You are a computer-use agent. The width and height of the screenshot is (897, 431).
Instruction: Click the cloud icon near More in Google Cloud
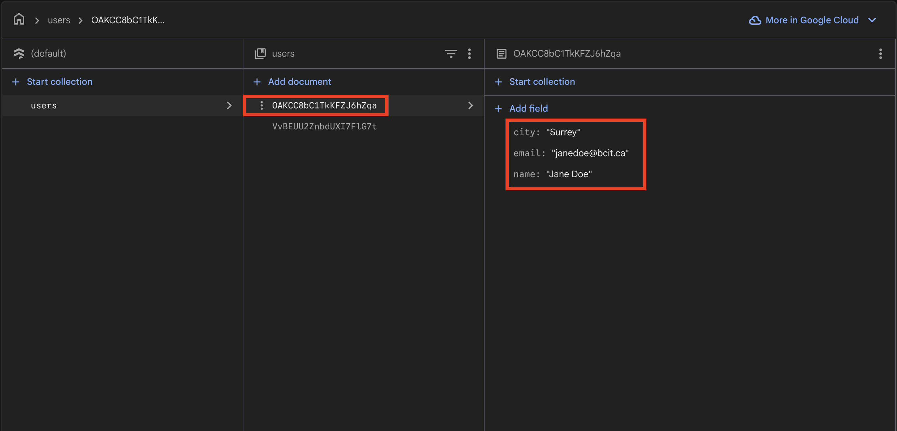pos(754,20)
